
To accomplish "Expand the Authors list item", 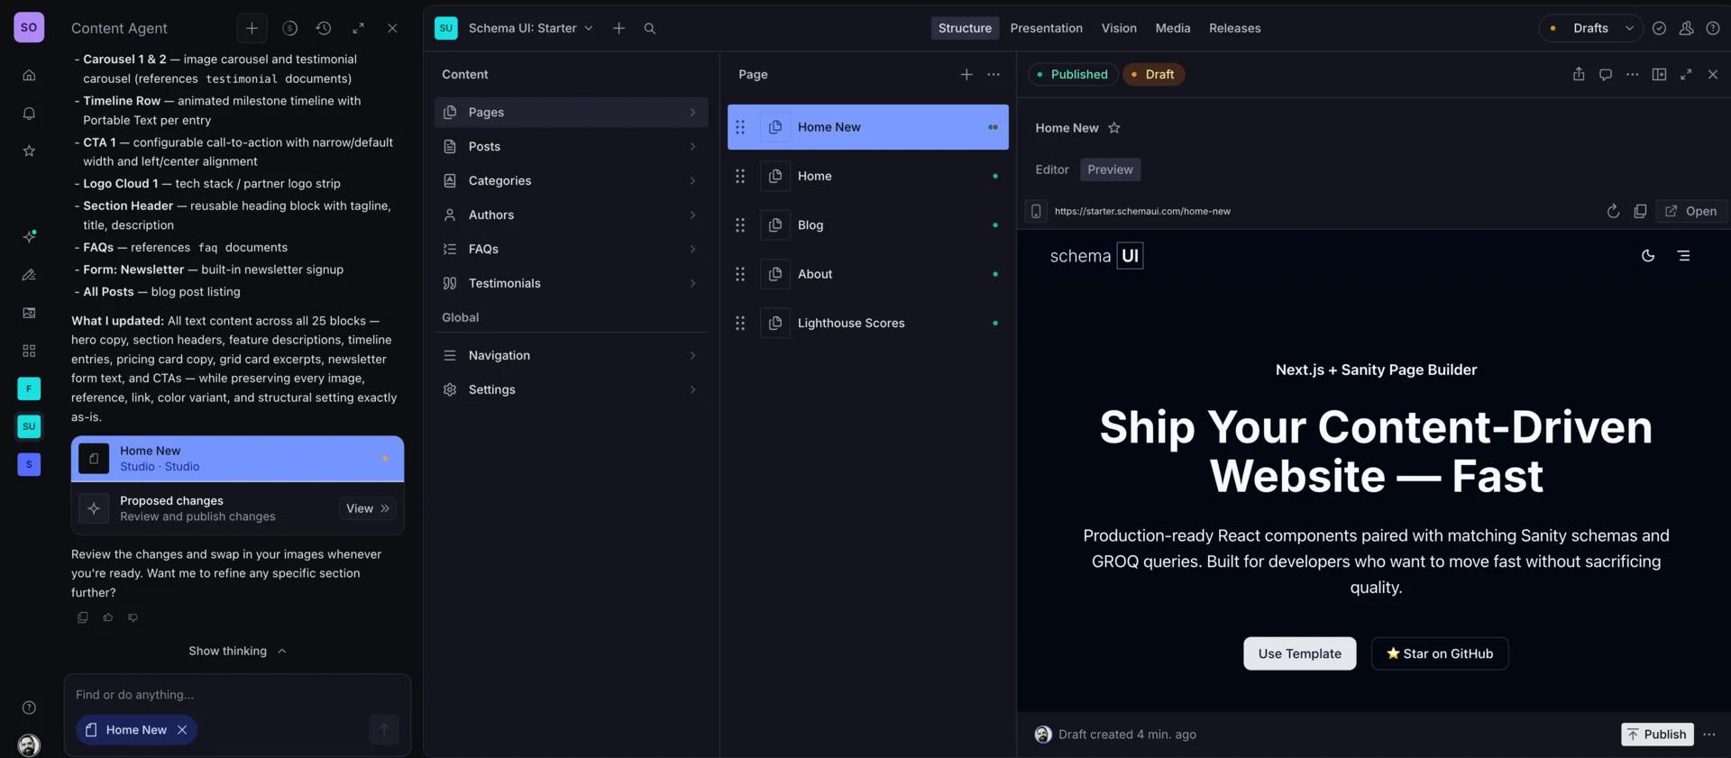I will coord(571,215).
